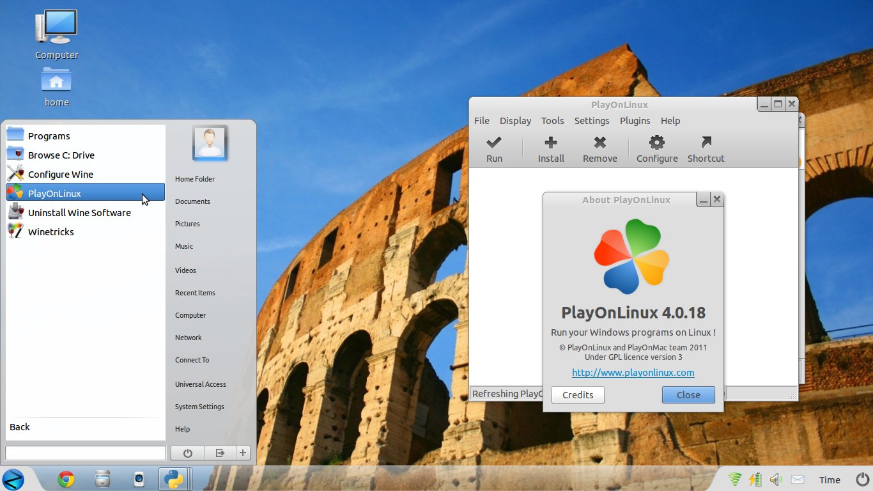
Task: Open the Settings menu
Action: pos(592,121)
